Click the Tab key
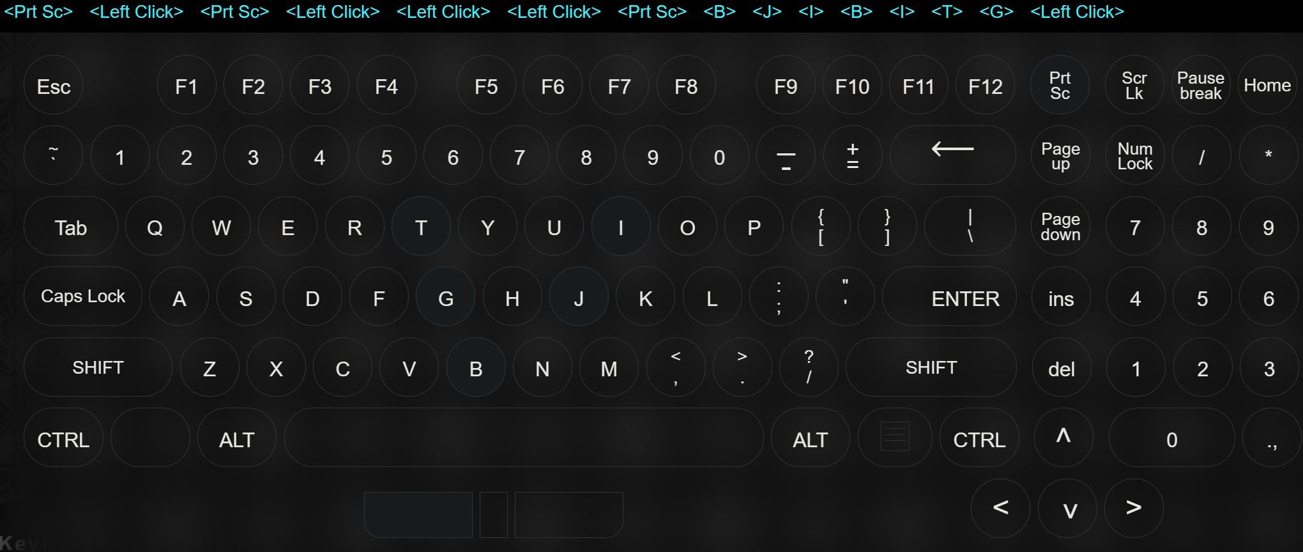 [x=70, y=226]
